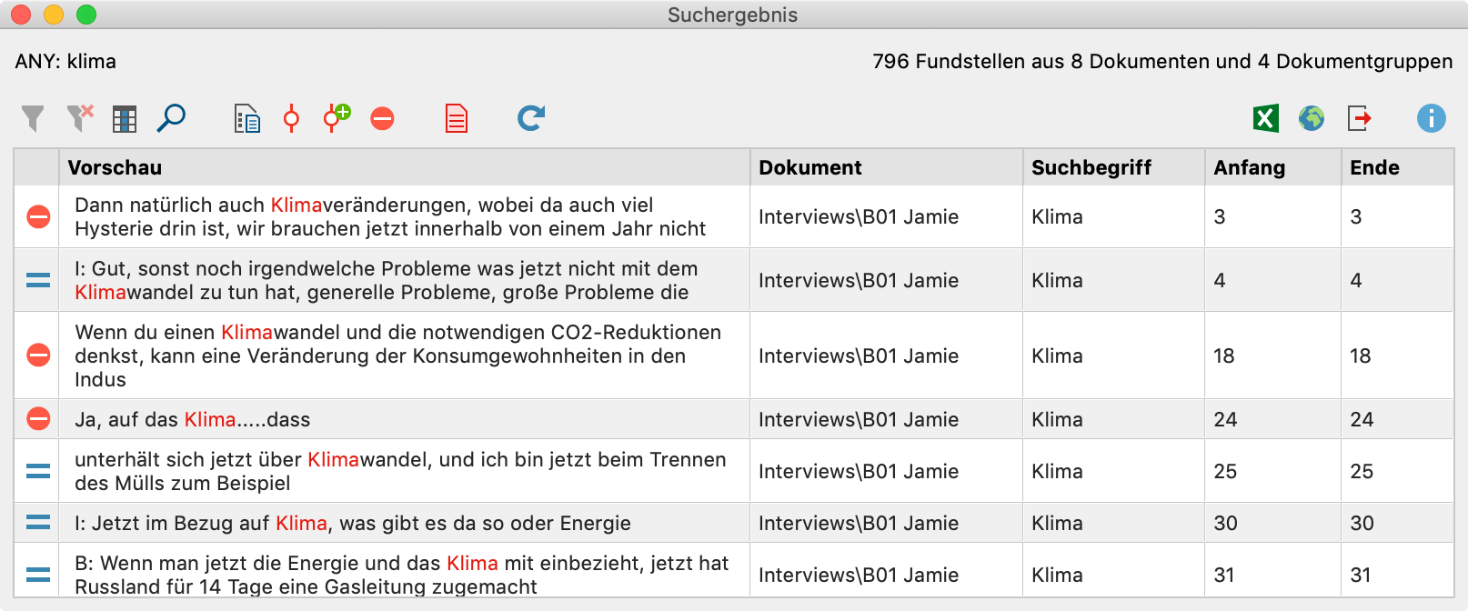Click the red document icon
This screenshot has width=1468, height=611.
pos(457,118)
